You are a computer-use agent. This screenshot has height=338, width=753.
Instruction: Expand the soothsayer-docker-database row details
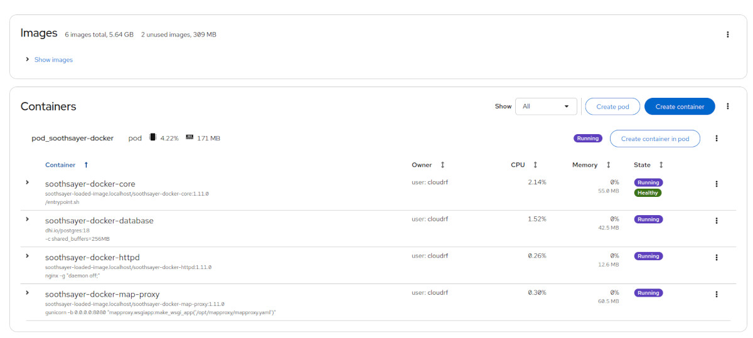(27, 219)
